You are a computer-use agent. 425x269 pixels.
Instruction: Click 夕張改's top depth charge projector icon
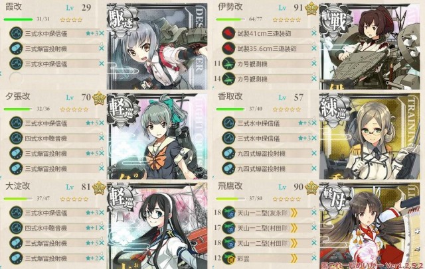(16, 153)
